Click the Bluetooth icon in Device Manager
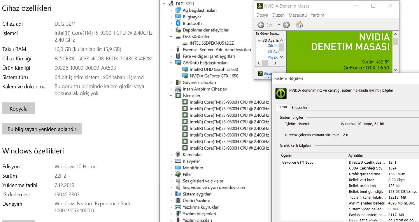Screen dimensions: 419x222 tap(178, 23)
